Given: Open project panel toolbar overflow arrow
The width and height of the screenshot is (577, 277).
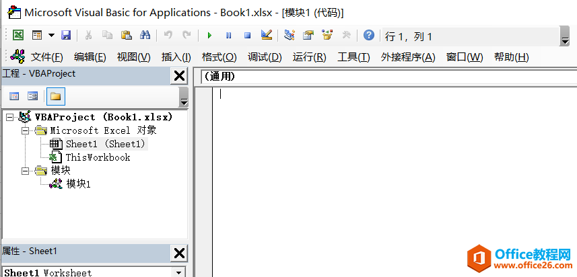Looking at the screenshot, I should (184, 97).
